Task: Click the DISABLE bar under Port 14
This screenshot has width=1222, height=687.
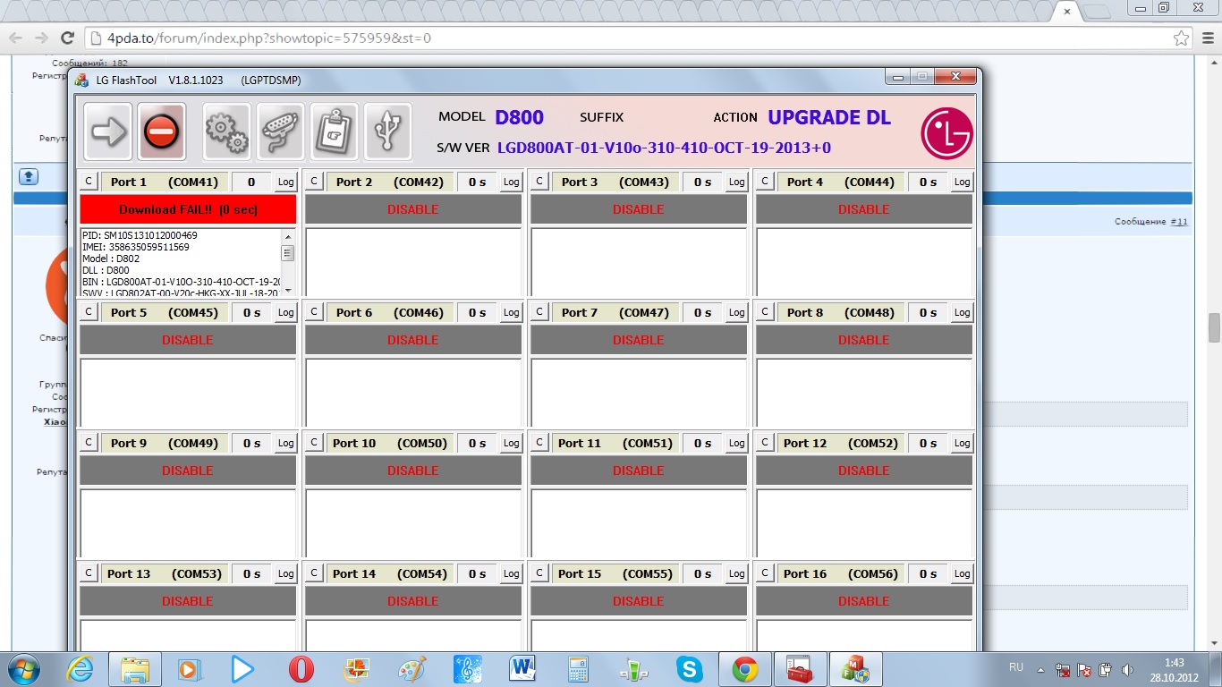Action: click(413, 601)
